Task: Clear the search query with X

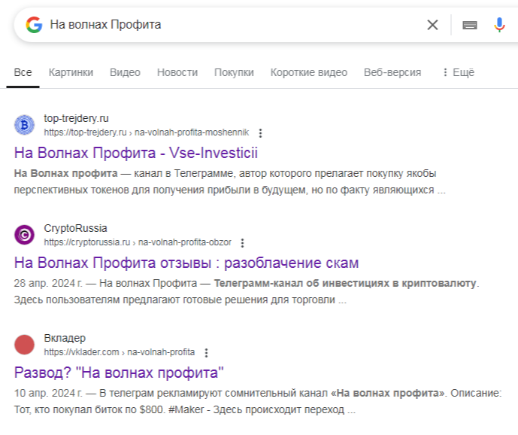Action: coord(432,25)
